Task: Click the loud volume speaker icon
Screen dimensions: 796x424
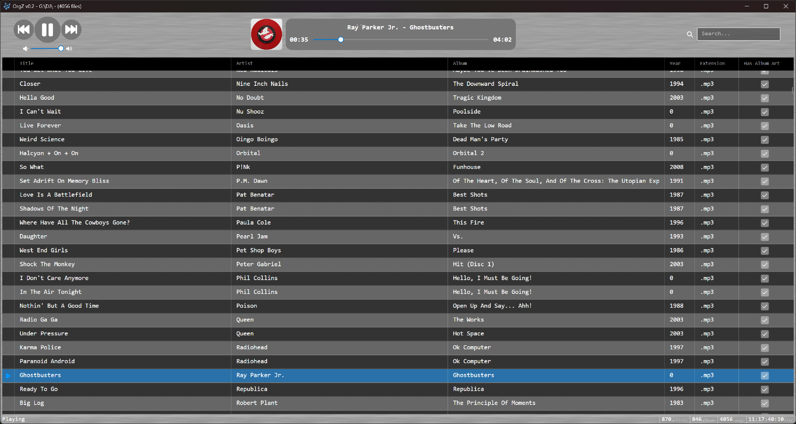Action: [69, 48]
